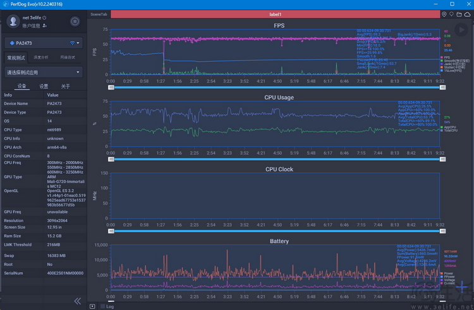Toggle Current series in Battery legend
Viewport: 474px width, 310px height.
coord(447,283)
